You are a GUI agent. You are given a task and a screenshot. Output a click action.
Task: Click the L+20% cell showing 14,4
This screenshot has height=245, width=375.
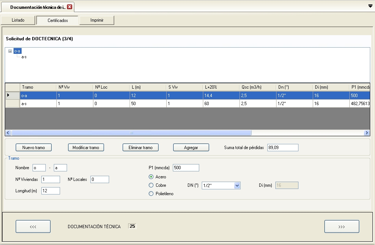[x=221, y=96]
